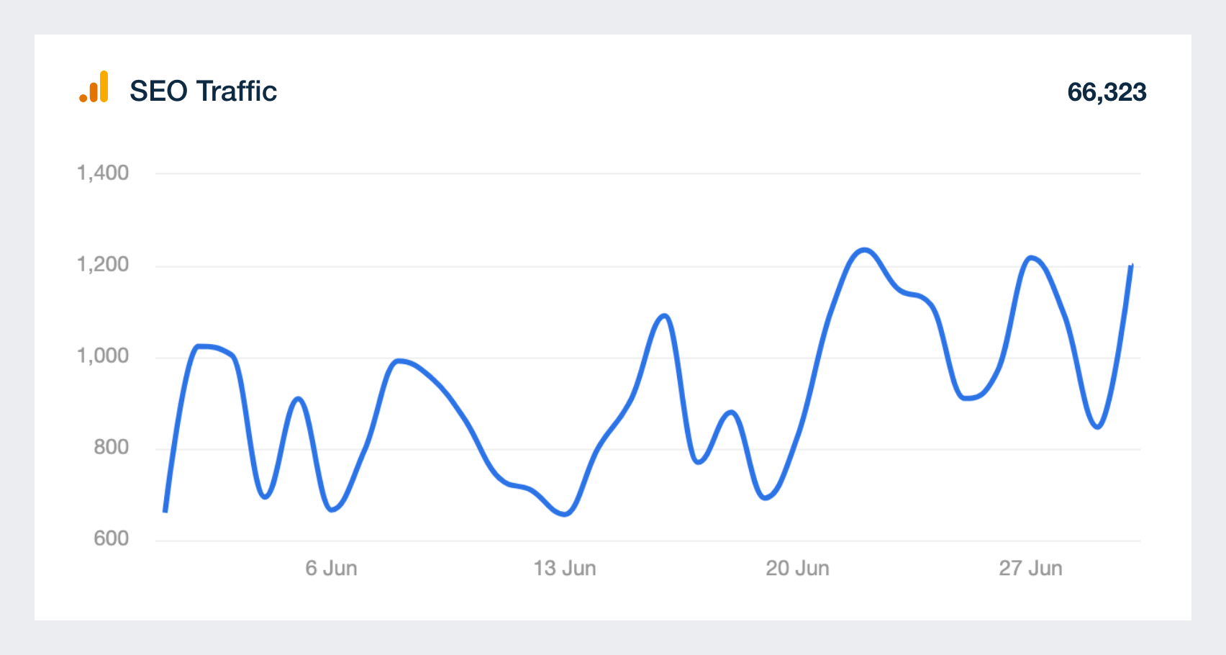The image size is (1226, 655).
Task: Select the final dip after 27 Jun
Action: click(1097, 427)
